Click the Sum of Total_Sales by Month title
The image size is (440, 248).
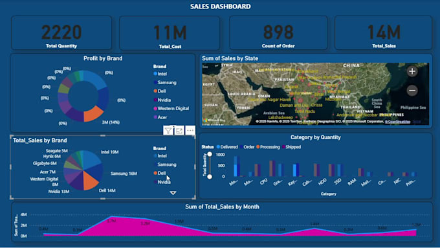[x=222, y=207]
